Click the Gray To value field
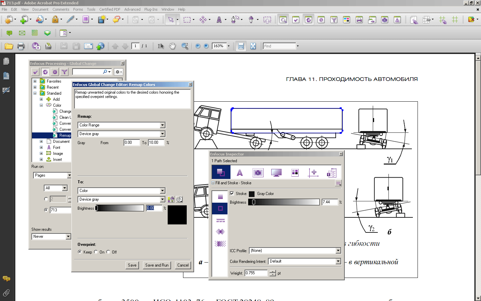This screenshot has width=481, height=301. click(156, 142)
